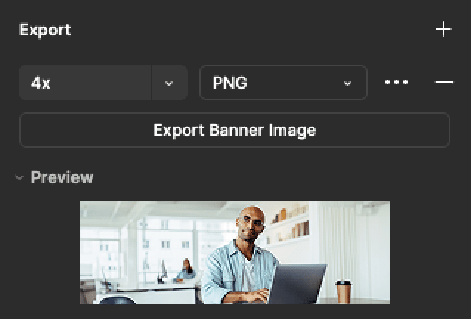
Task: Click the laptop shown in the preview
Action: click(x=296, y=284)
